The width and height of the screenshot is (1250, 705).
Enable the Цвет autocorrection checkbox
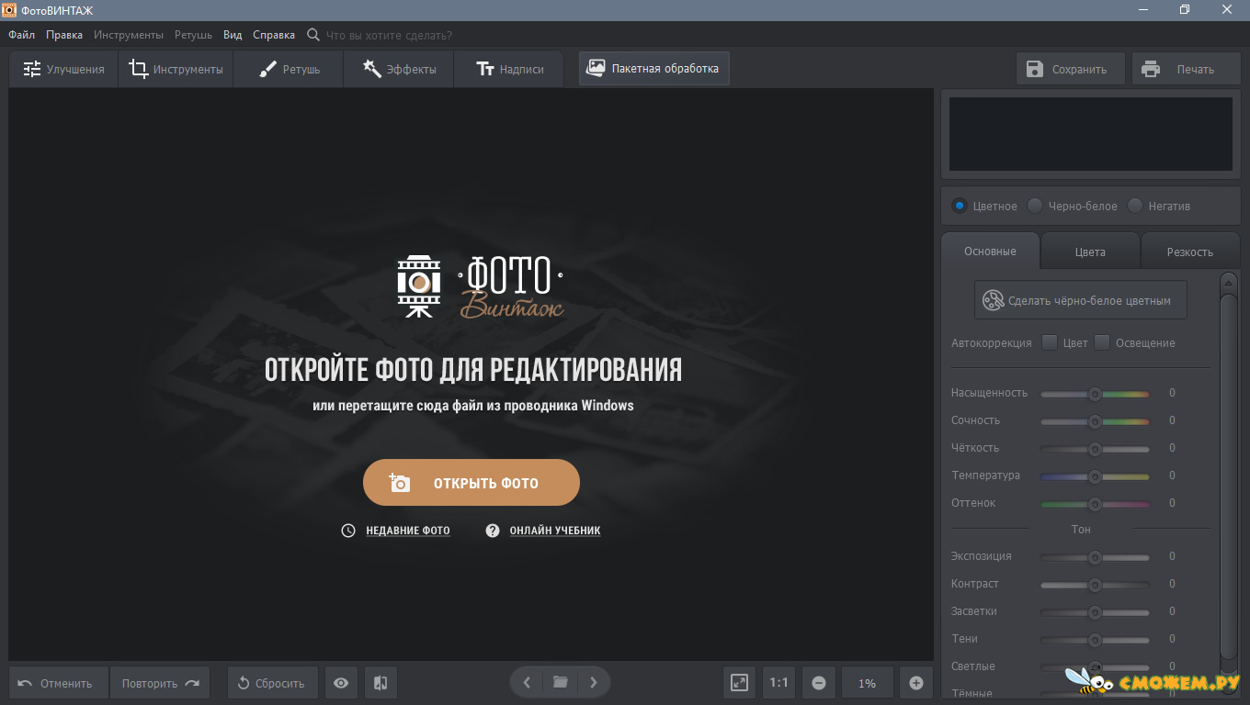(1050, 342)
